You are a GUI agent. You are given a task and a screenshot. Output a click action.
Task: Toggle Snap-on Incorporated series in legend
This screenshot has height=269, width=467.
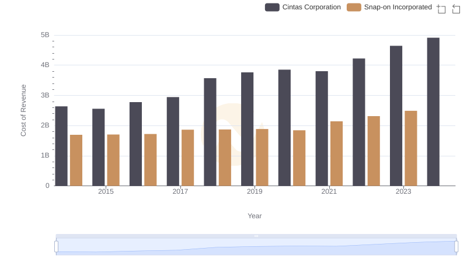[x=389, y=7]
